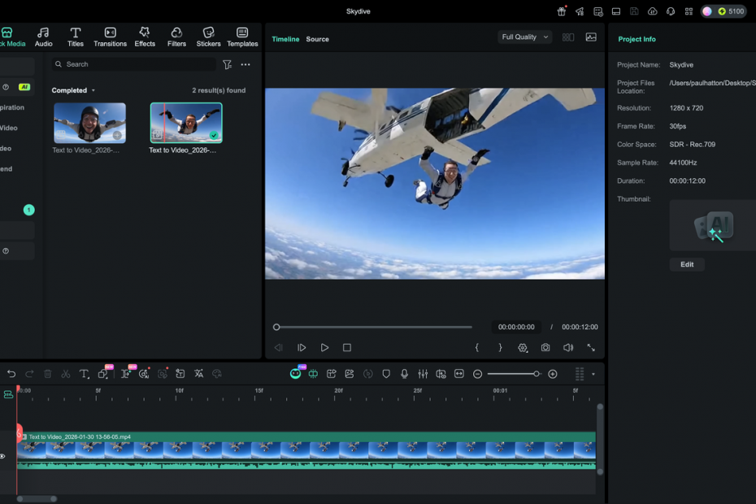Screen dimensions: 756x504
Task: Enter fullscreen preview with the expand arrows icon
Action: [x=591, y=348]
